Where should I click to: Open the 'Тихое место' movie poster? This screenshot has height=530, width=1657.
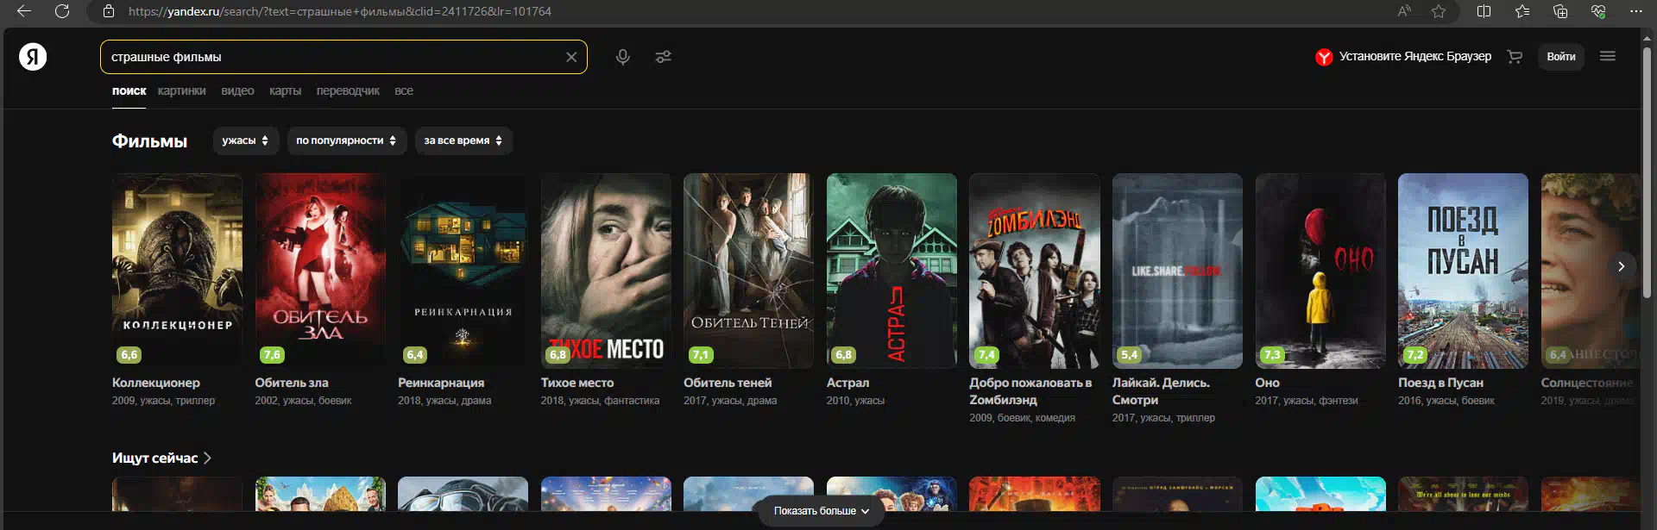coord(606,271)
